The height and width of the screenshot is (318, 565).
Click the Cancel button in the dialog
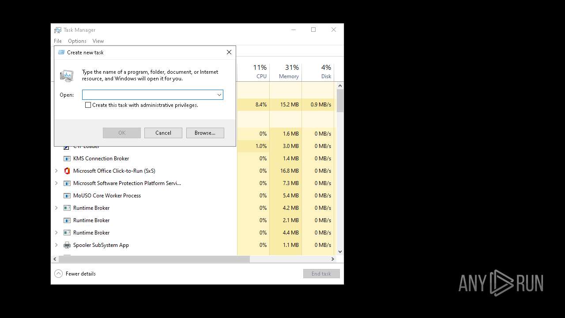point(163,133)
